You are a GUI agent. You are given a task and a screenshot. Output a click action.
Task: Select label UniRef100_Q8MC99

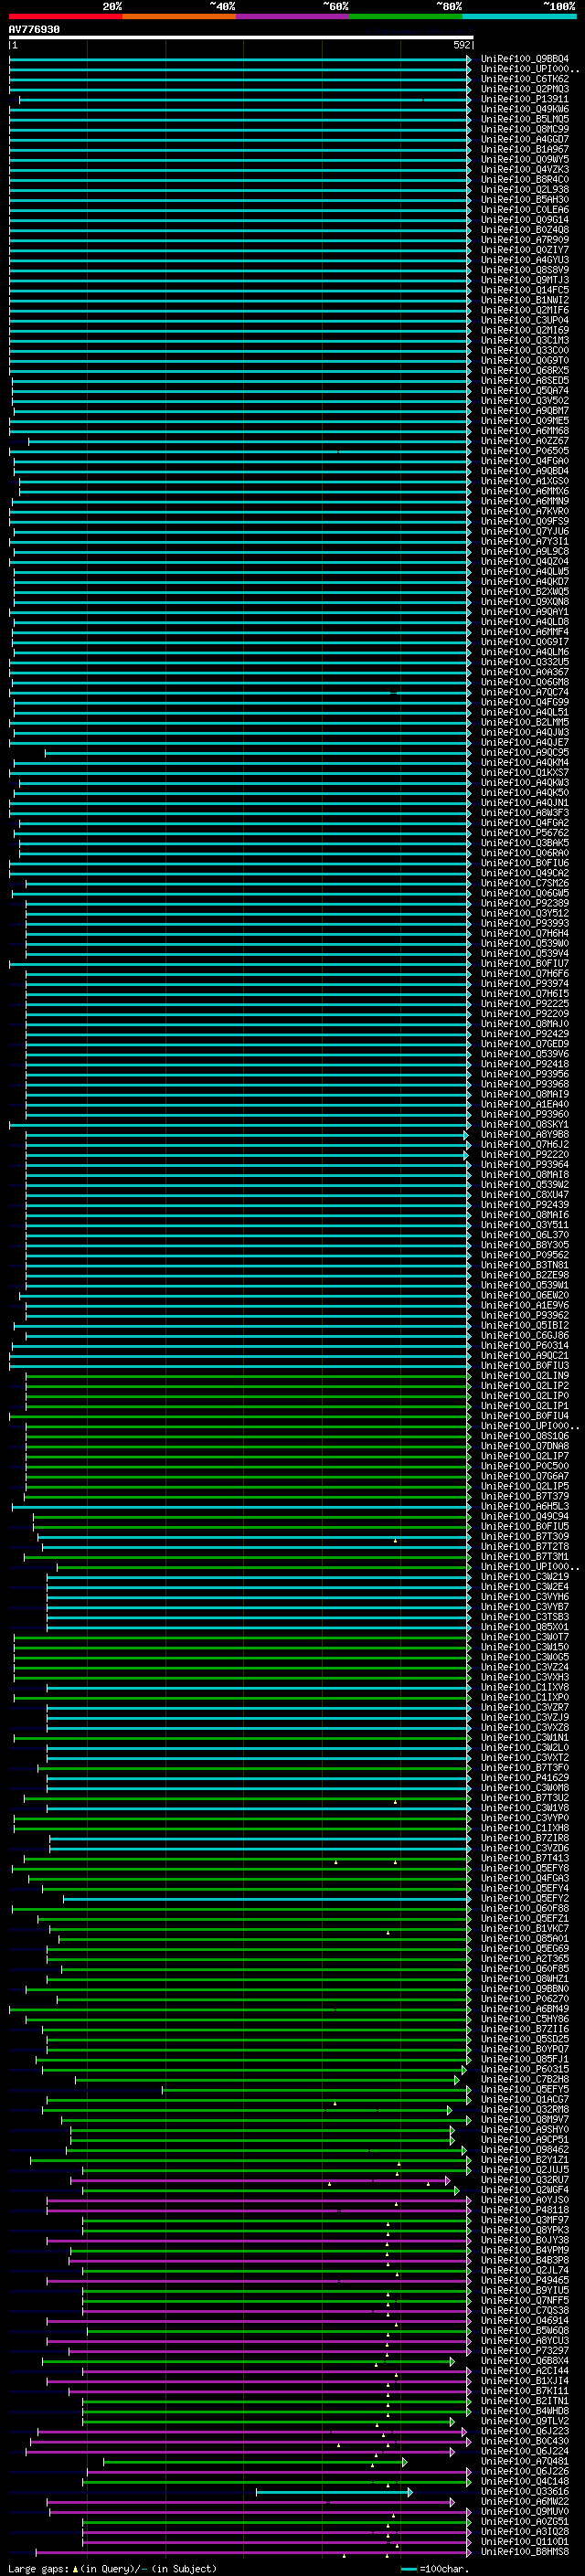click(x=524, y=129)
